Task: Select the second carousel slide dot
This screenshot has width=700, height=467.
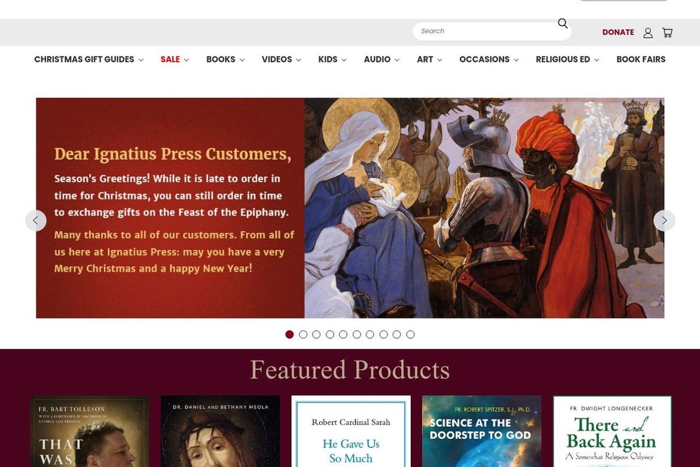Action: point(303,334)
